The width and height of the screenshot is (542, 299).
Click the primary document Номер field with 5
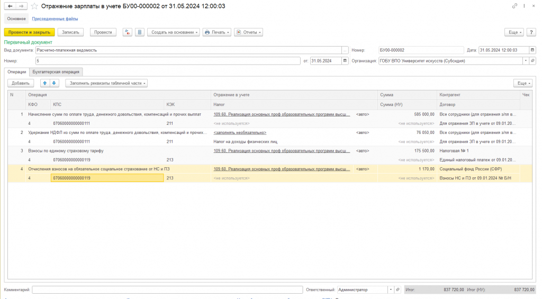click(168, 61)
